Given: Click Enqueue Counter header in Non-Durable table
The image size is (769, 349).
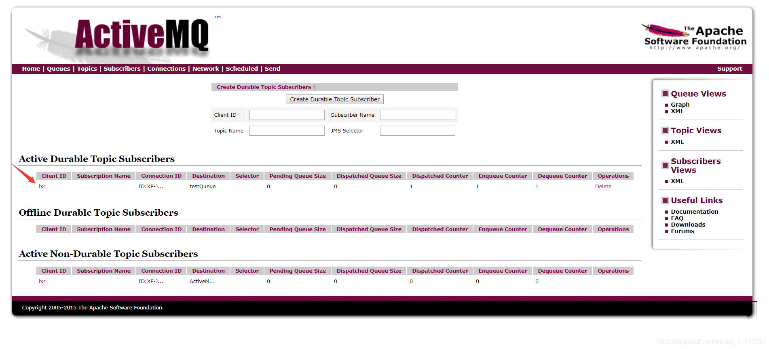Looking at the screenshot, I should coord(503,271).
